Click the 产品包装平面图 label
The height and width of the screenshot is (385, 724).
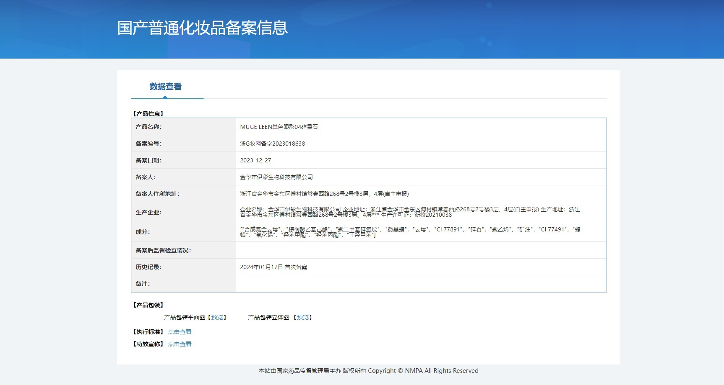185,317
